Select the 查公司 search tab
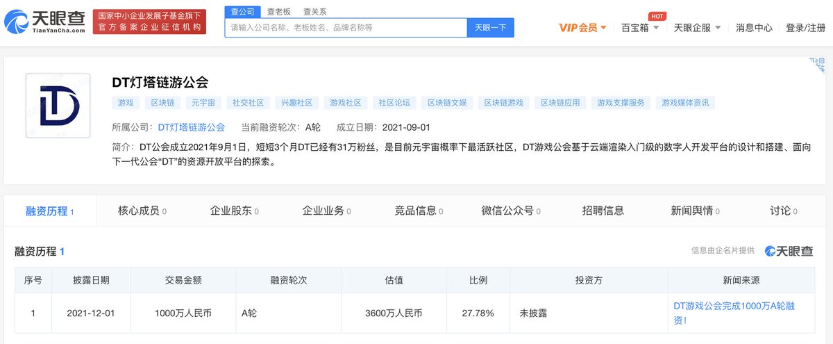This screenshot has width=833, height=344. pos(242,11)
